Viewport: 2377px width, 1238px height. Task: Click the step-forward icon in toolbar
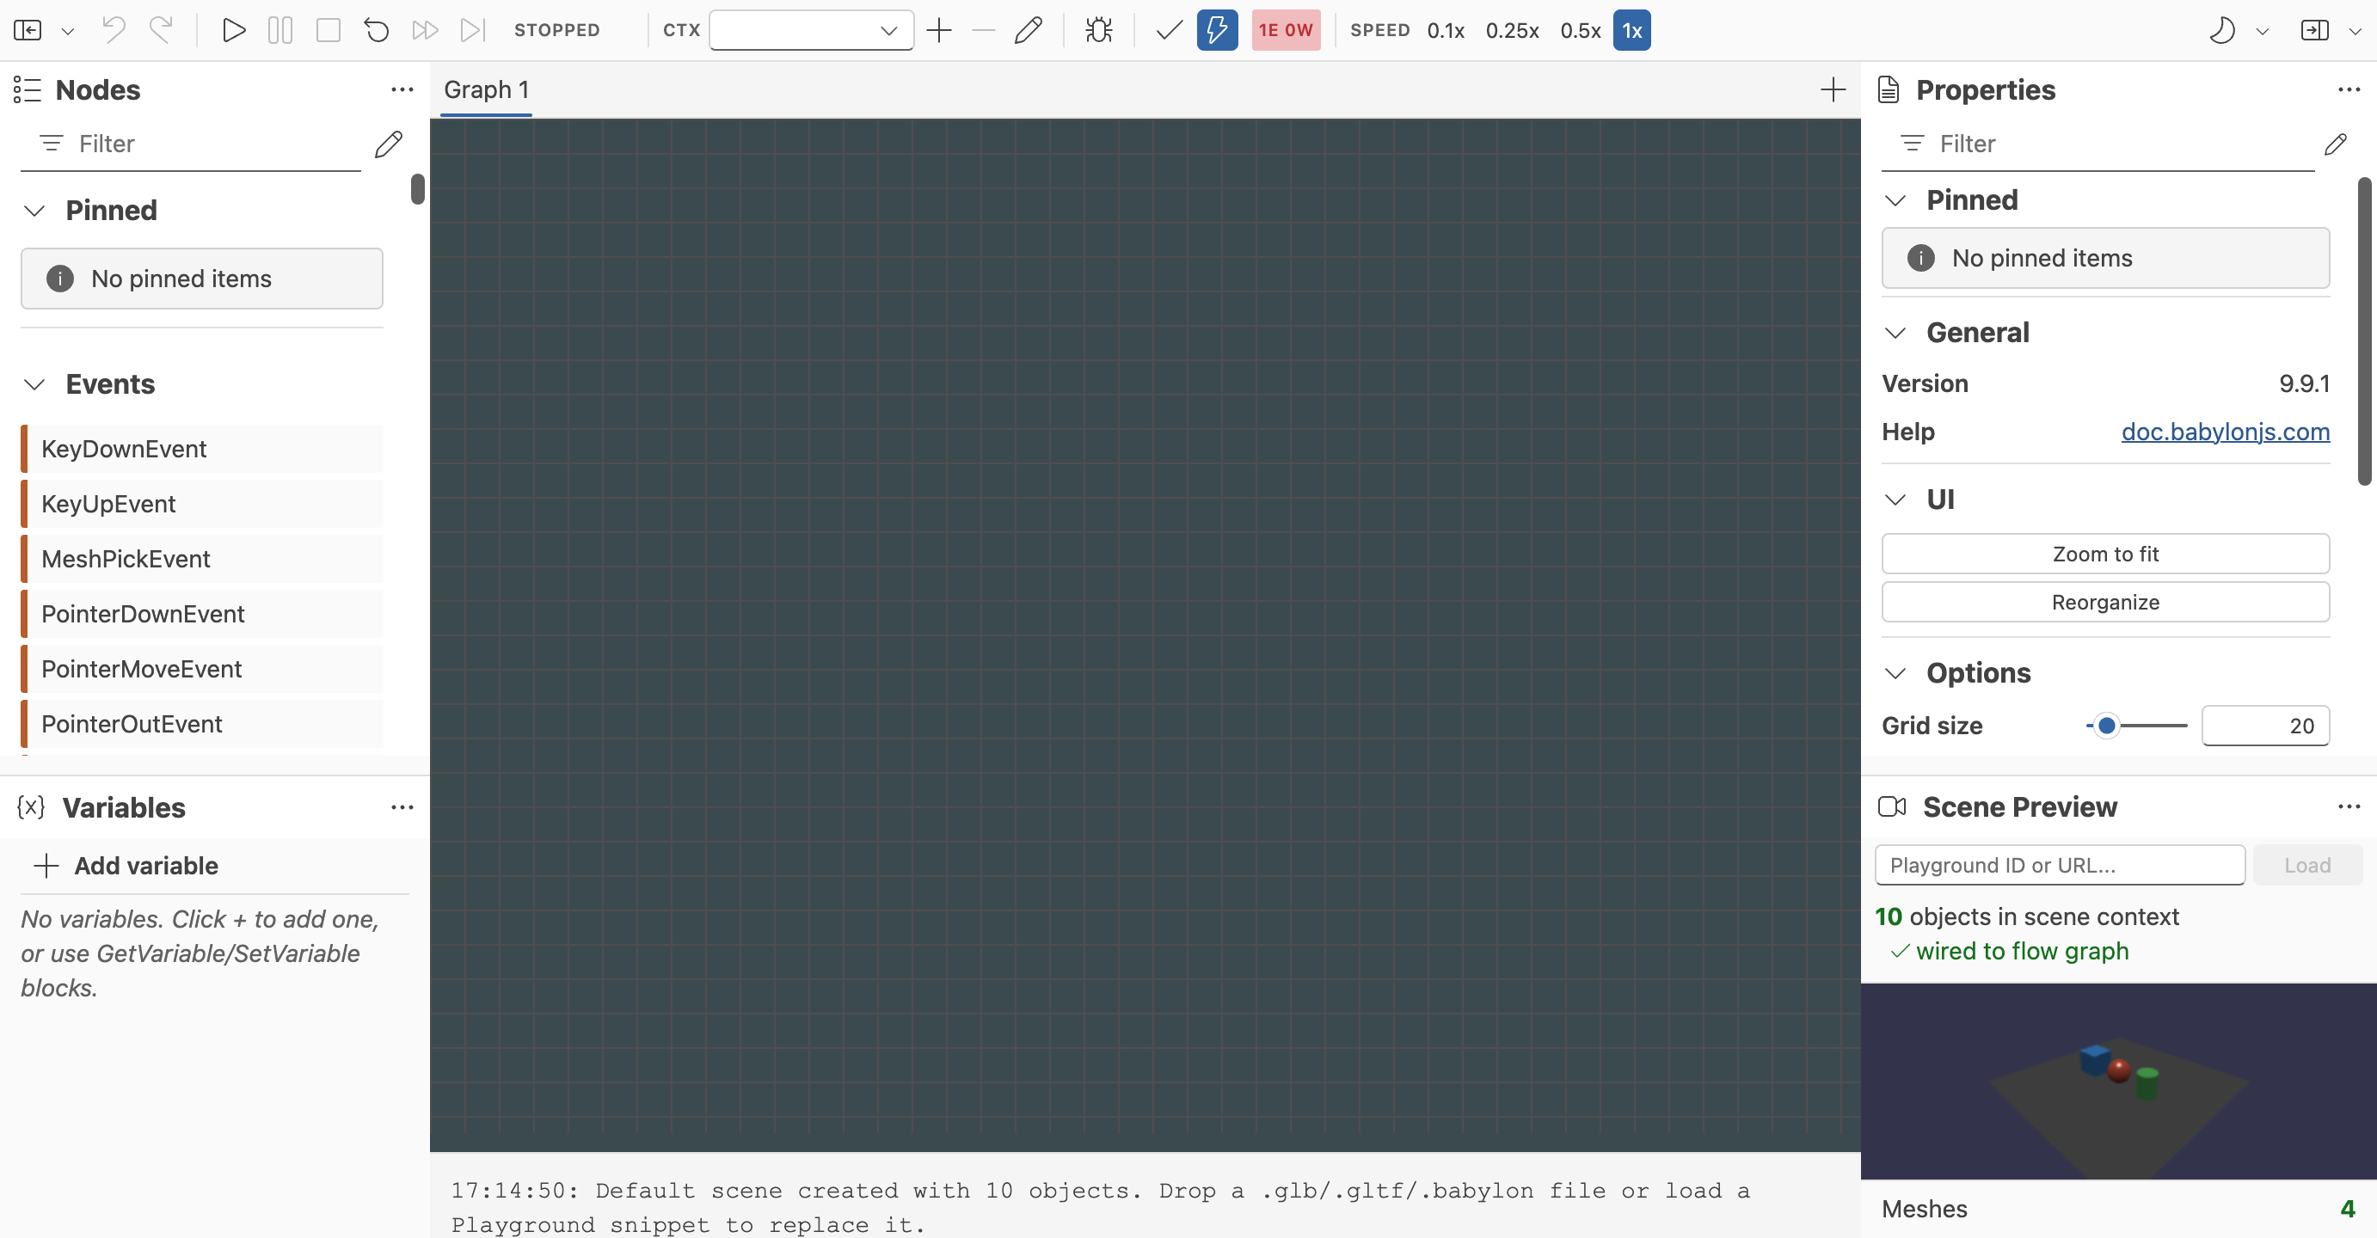tap(471, 30)
